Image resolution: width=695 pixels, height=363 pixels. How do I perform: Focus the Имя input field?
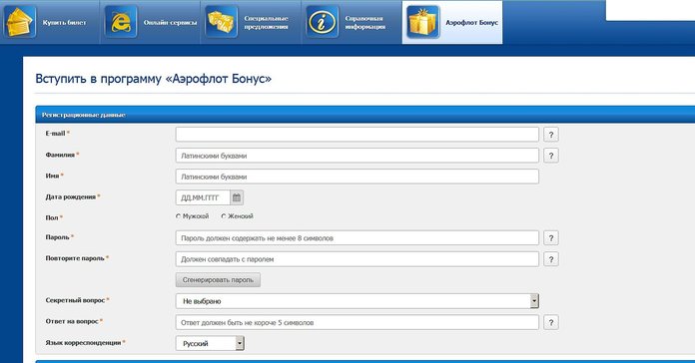[357, 177]
